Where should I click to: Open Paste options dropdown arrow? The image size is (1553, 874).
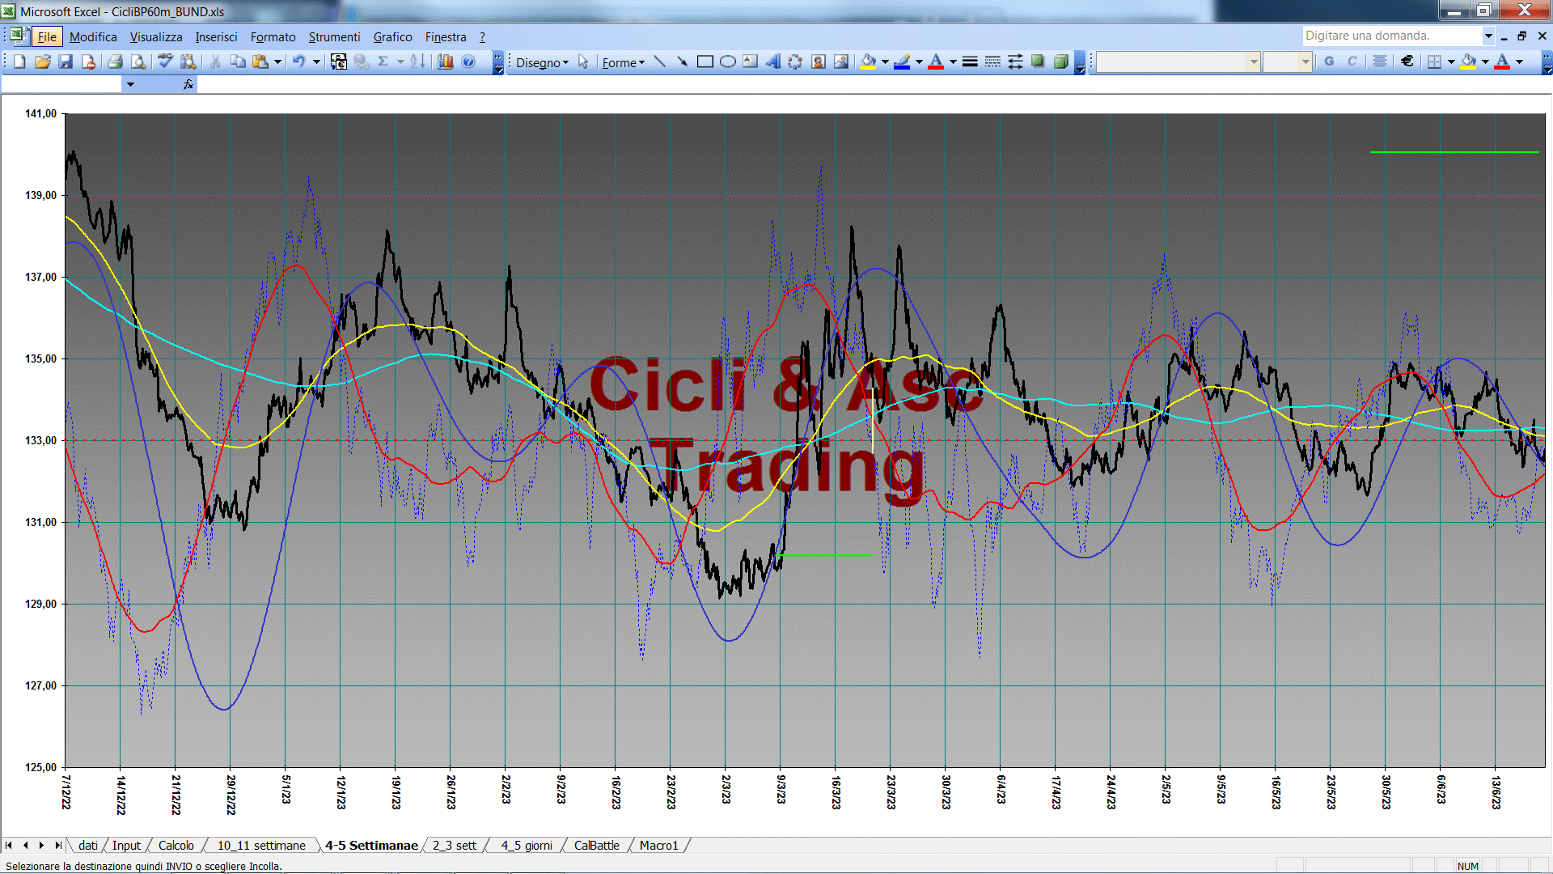(277, 62)
